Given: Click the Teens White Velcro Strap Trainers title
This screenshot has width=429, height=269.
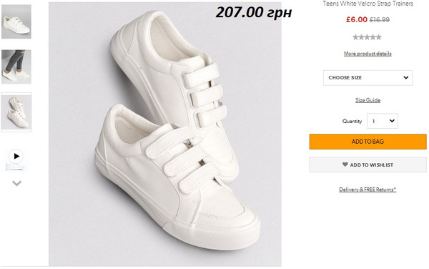Looking at the screenshot, I should tap(368, 4).
